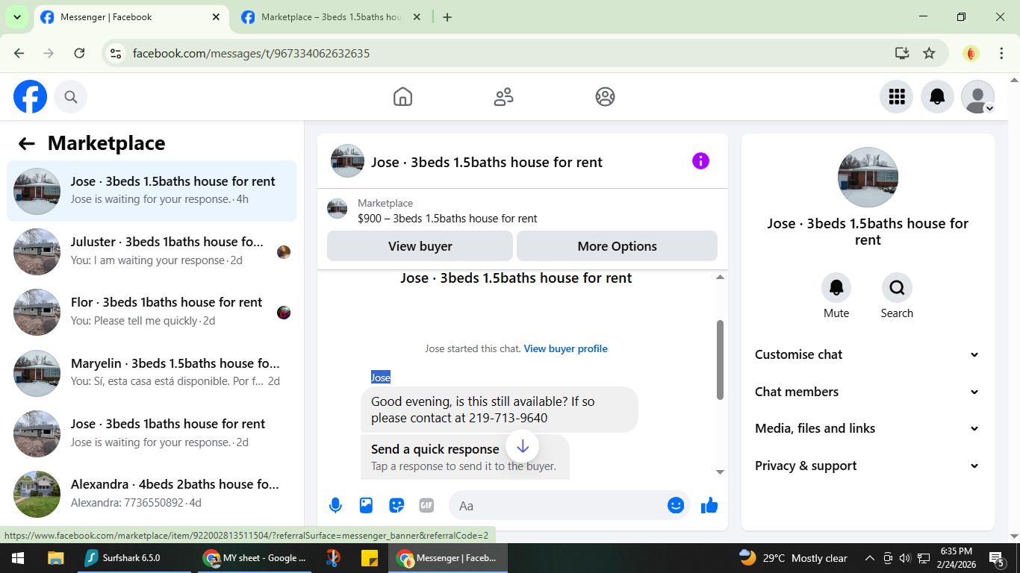
Task: Send a thumbs-up like
Action: click(709, 506)
